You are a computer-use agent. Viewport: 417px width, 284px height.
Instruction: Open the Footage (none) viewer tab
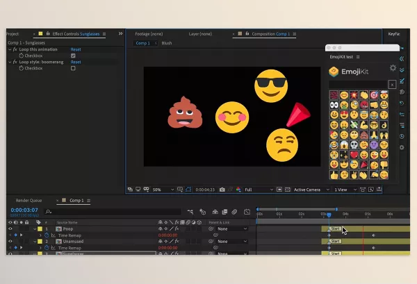point(149,34)
